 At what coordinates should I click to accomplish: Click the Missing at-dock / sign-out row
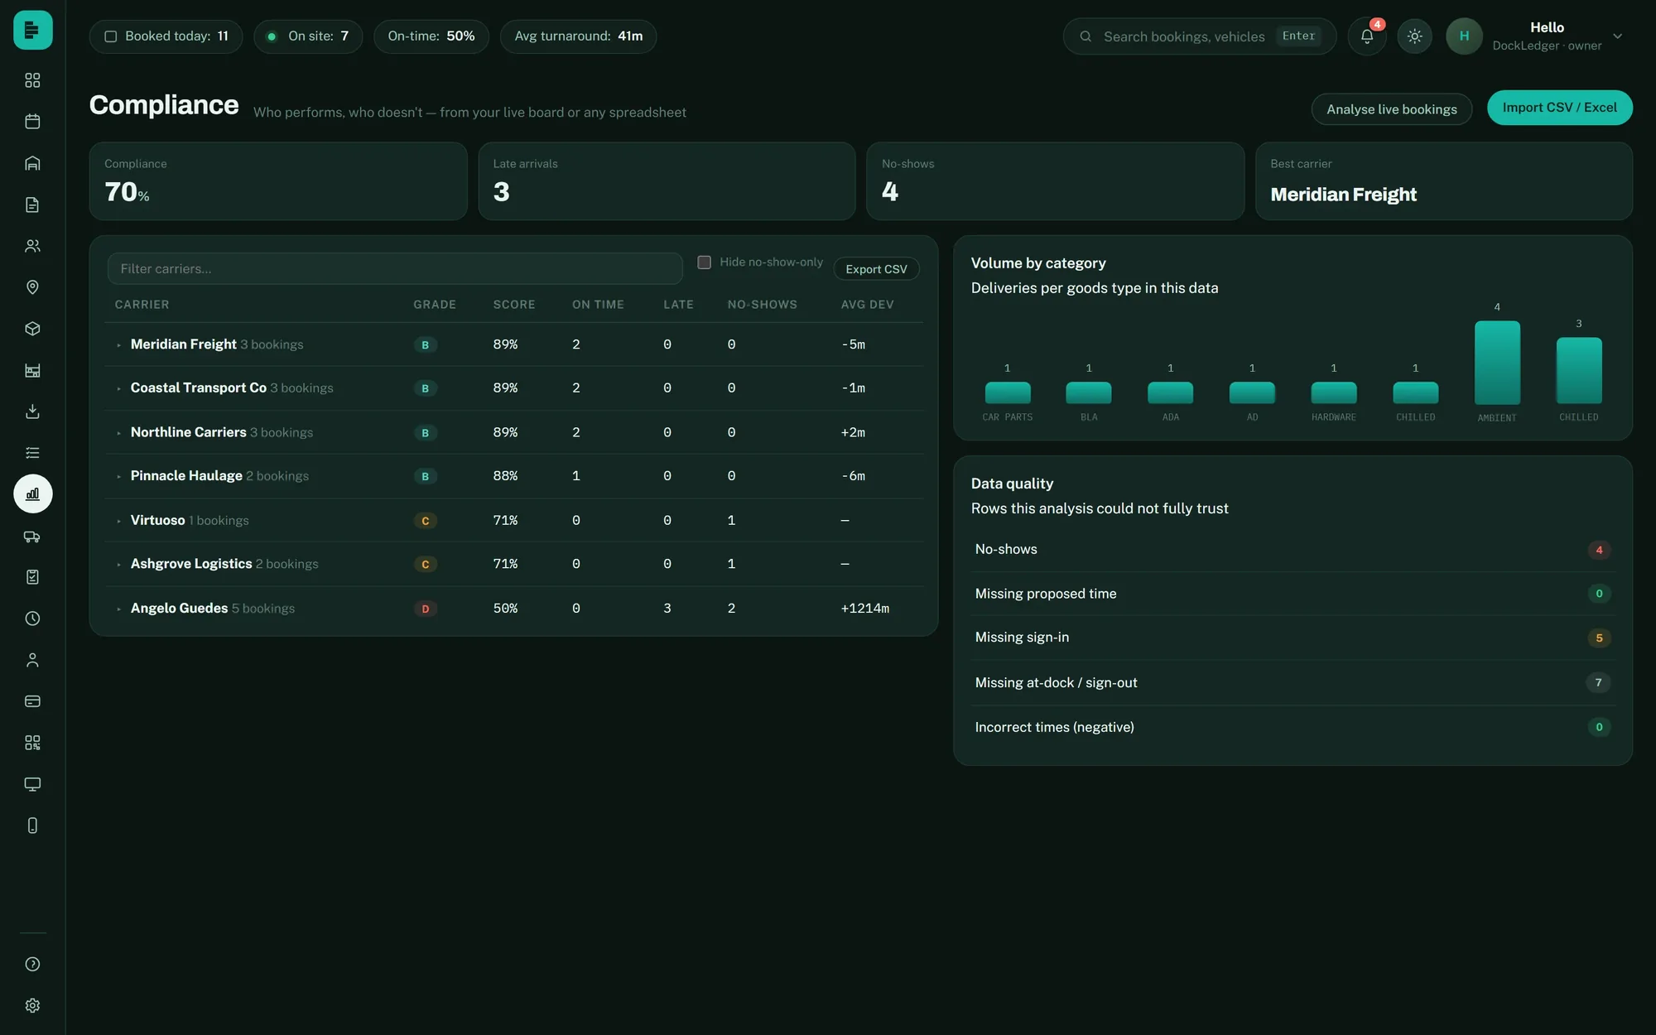click(x=1293, y=683)
